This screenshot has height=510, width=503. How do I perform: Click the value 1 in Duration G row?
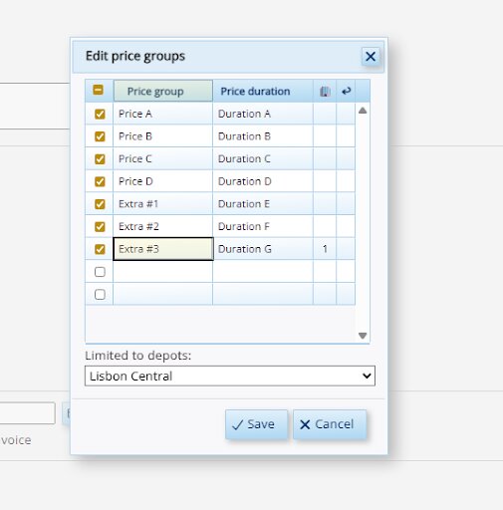click(325, 249)
